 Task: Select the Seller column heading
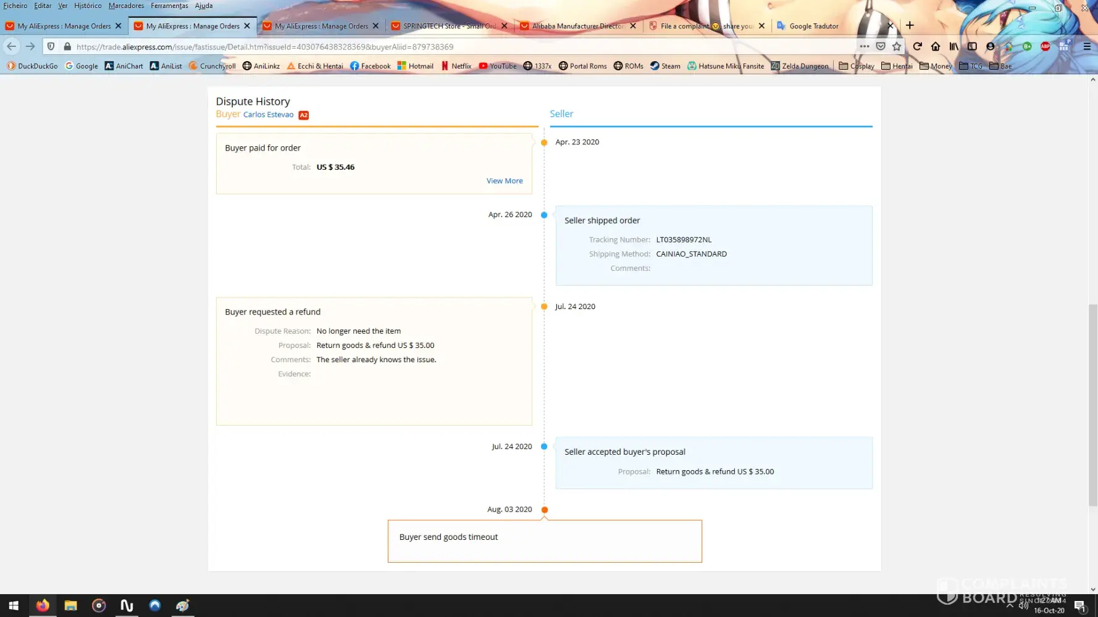(x=561, y=114)
